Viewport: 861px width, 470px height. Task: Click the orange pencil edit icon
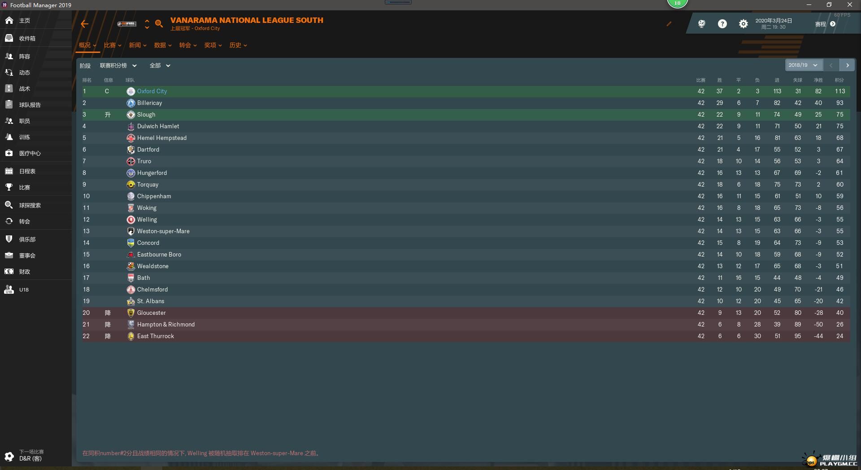tap(669, 24)
